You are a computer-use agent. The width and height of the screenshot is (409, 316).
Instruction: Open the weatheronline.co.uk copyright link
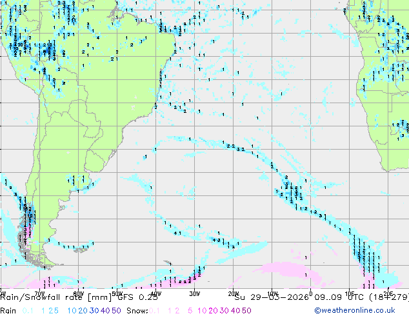click(354, 310)
